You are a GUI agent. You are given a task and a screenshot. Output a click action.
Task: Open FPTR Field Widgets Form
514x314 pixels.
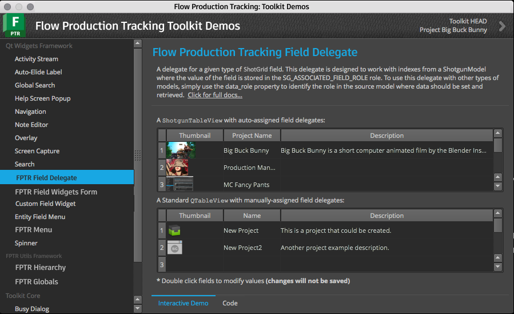click(x=56, y=192)
